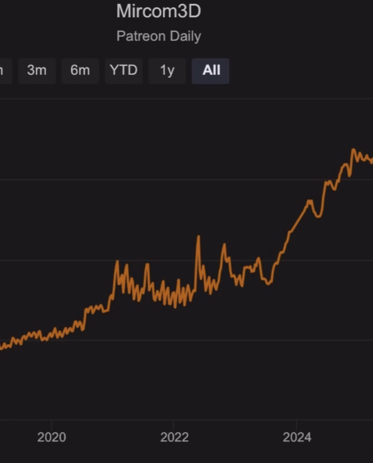Click the line's low point in mid-2023

click(268, 283)
